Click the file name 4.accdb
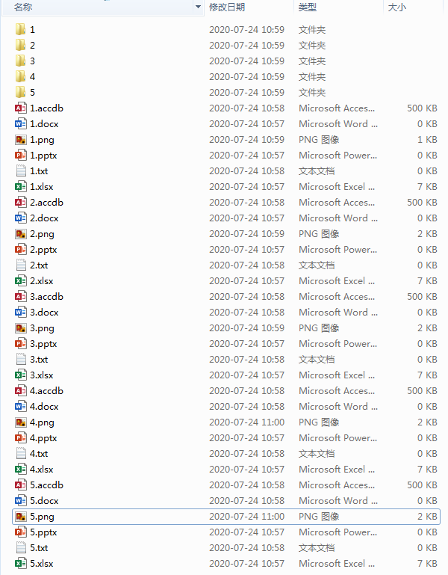The image size is (448, 575). tap(46, 390)
